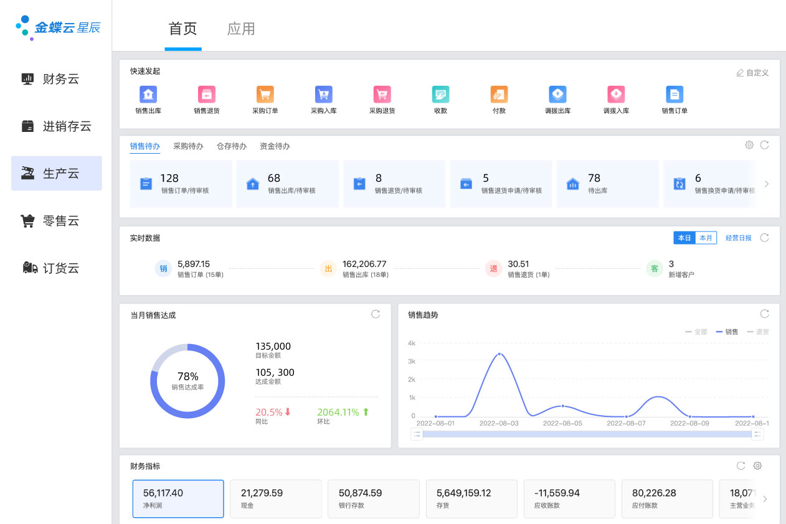The width and height of the screenshot is (786, 524).
Task: Refresh the 实时数据 panel
Action: [x=765, y=238]
